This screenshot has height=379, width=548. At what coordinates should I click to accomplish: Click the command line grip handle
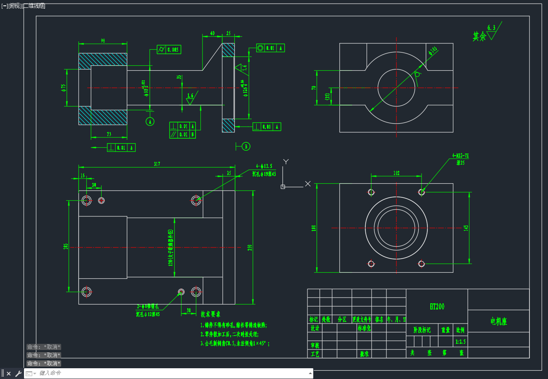click(x=2, y=374)
